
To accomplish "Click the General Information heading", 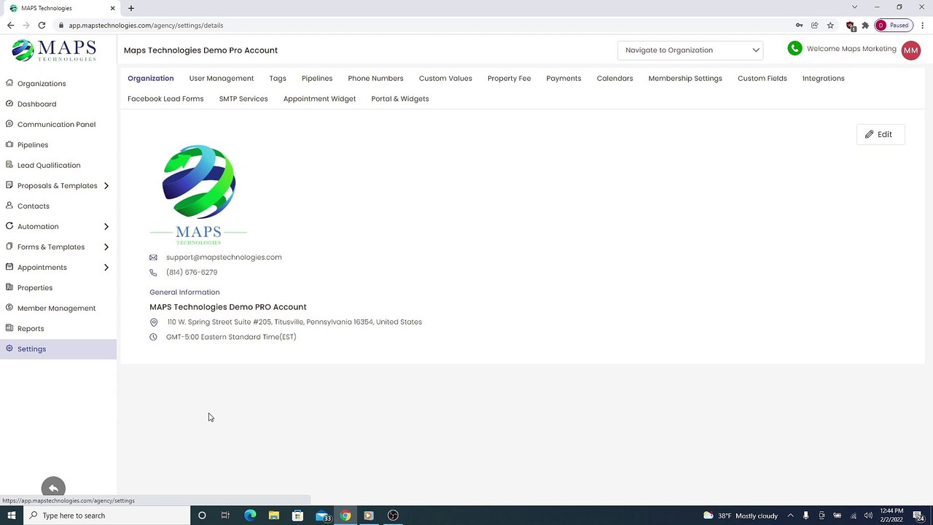I will 184,292.
